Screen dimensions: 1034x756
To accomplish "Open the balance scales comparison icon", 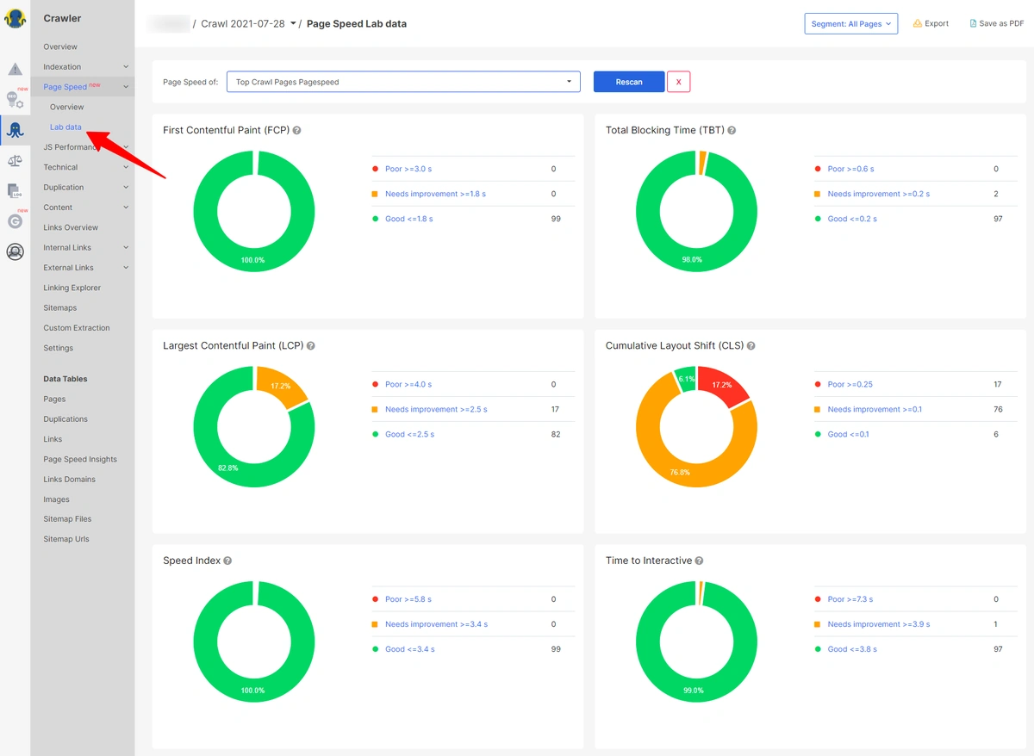I will pos(15,160).
